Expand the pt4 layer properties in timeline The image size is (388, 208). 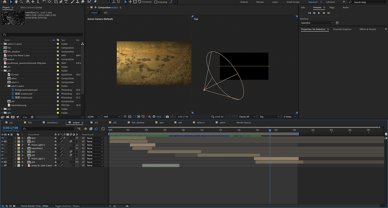[15, 162]
